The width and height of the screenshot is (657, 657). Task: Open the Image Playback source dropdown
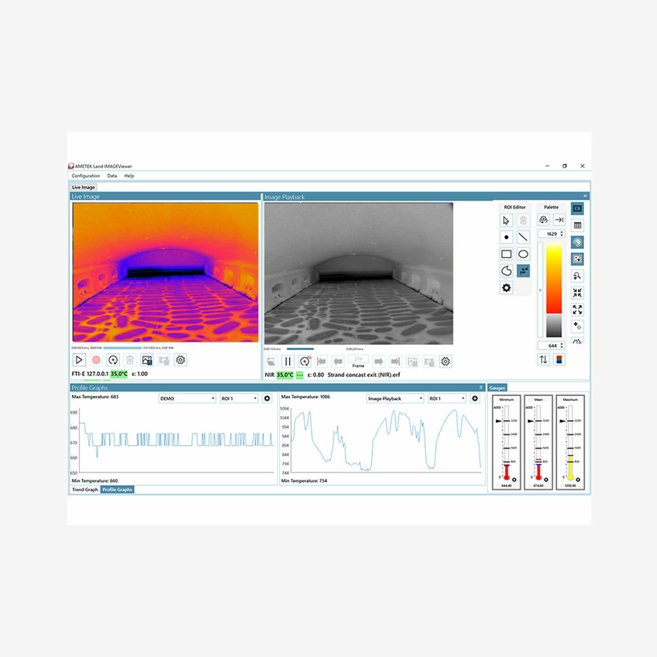393,397
